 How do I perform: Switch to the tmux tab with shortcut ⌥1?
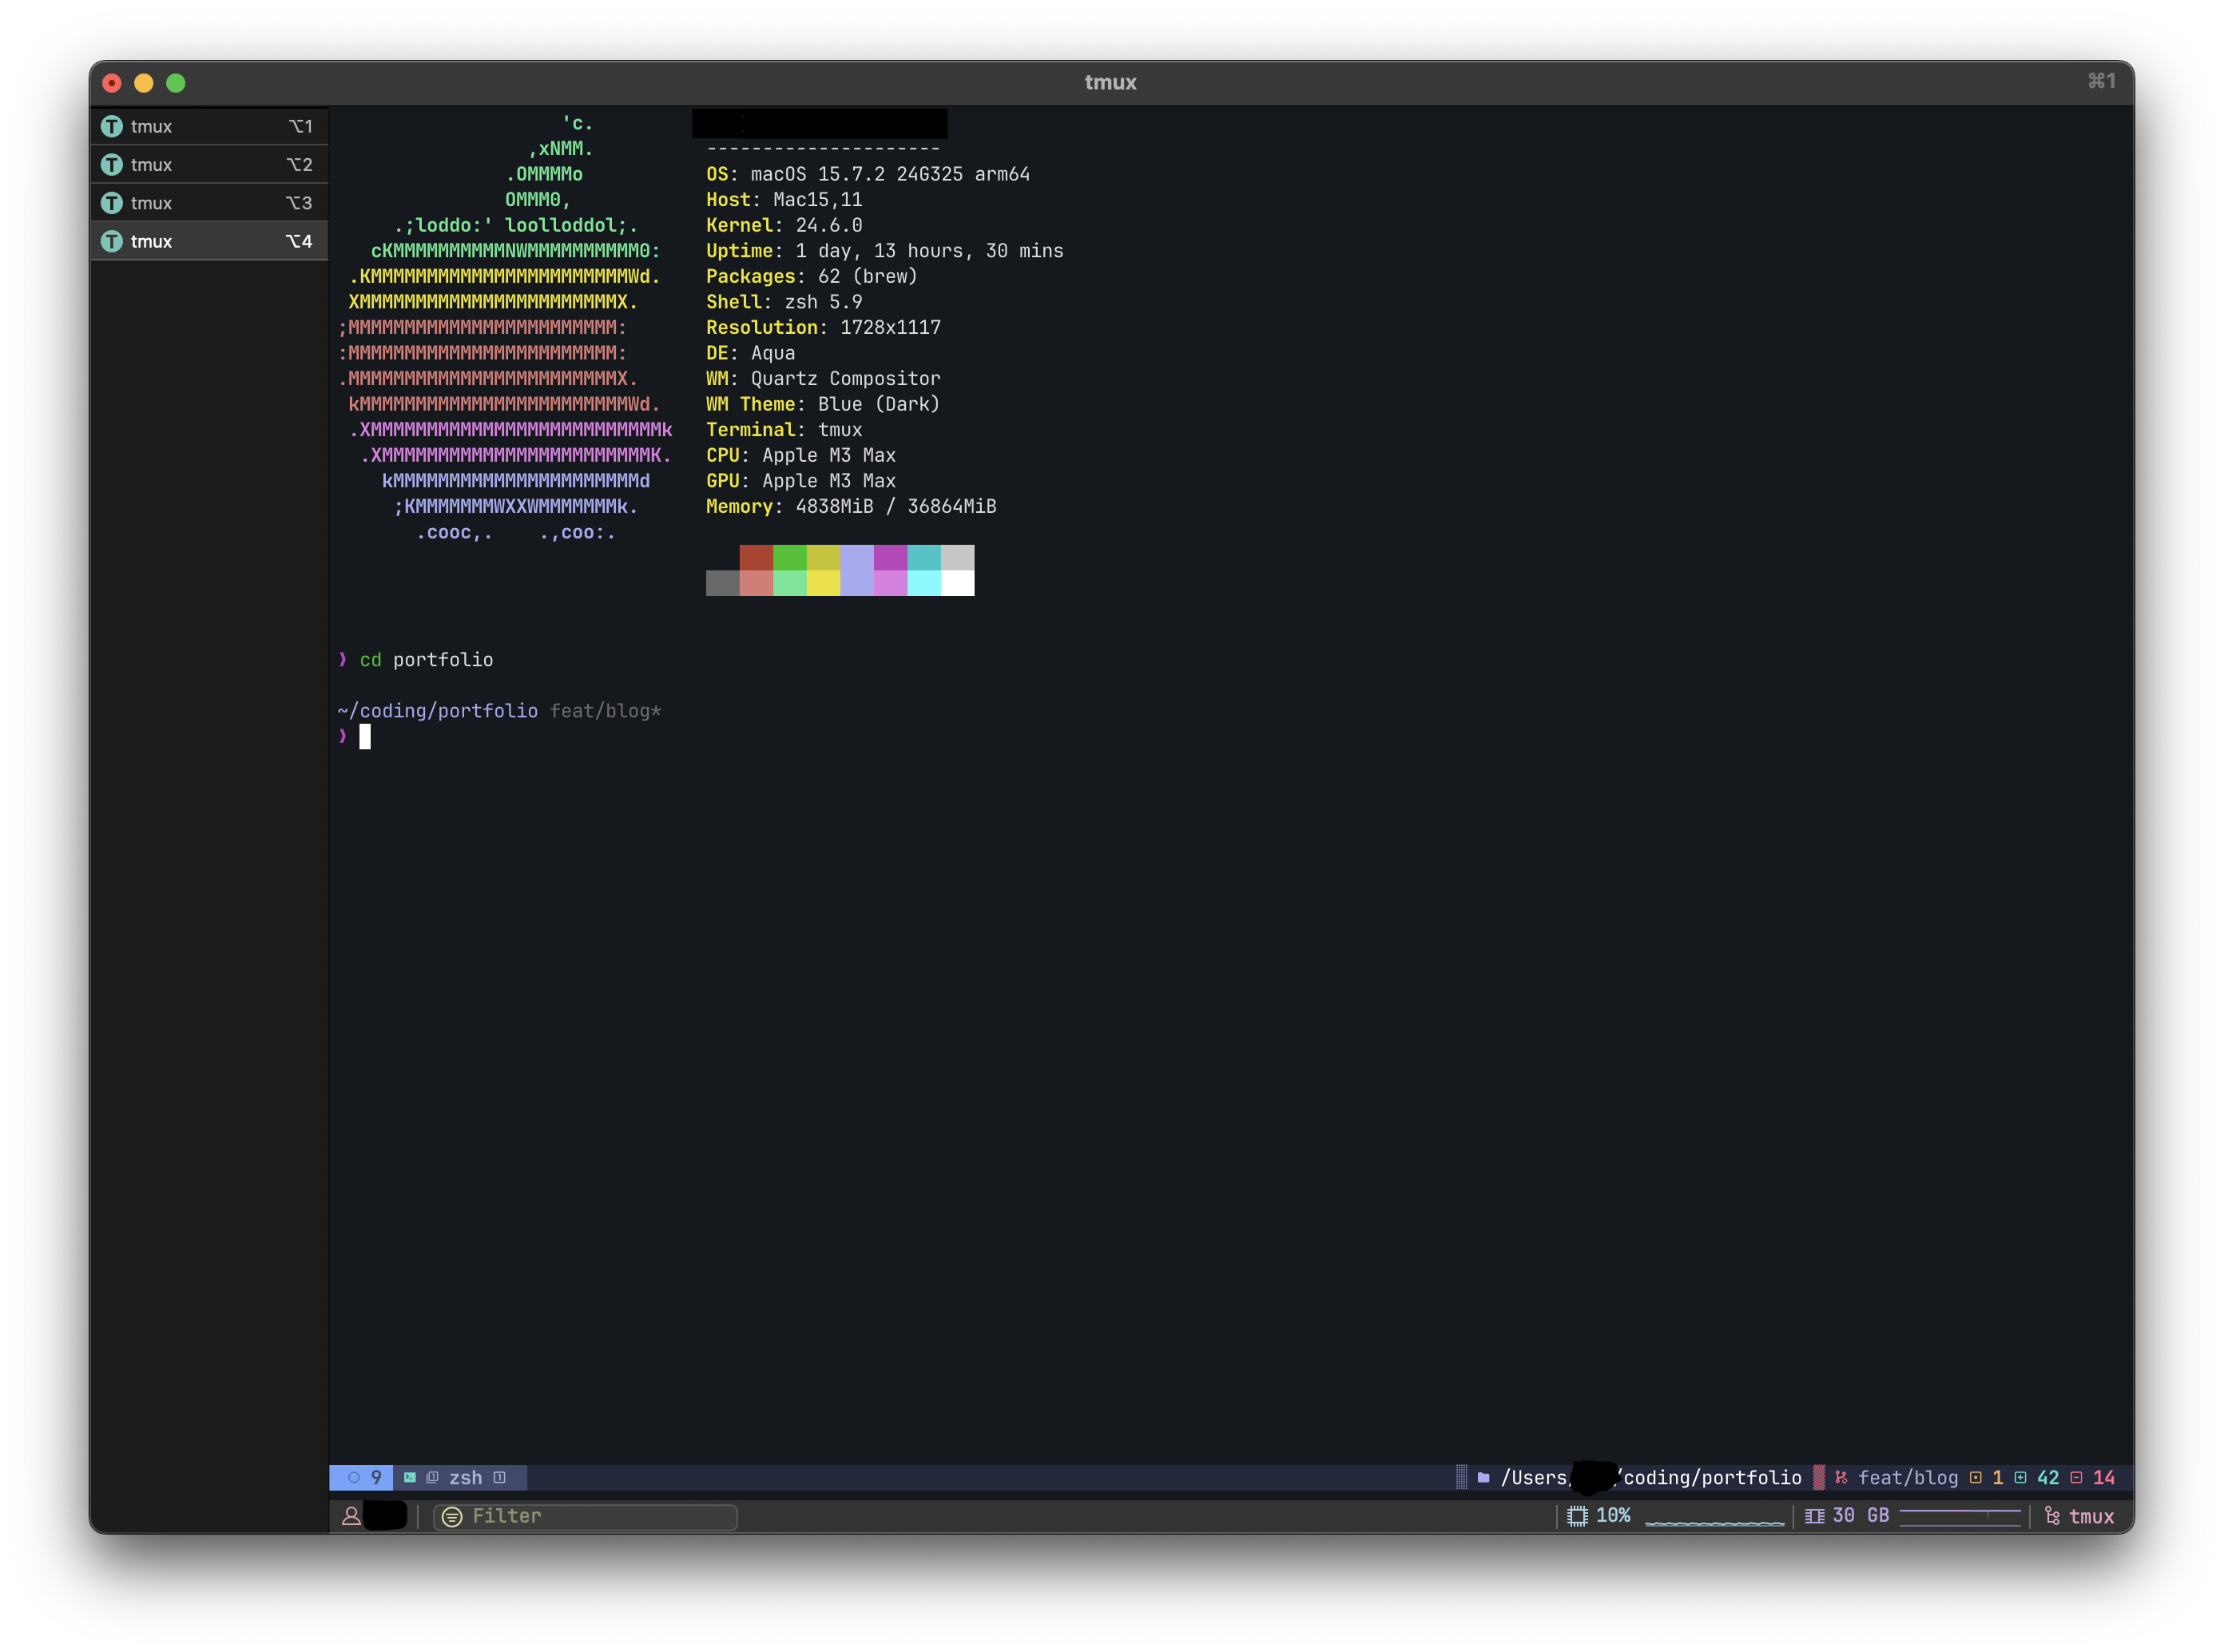[208, 126]
